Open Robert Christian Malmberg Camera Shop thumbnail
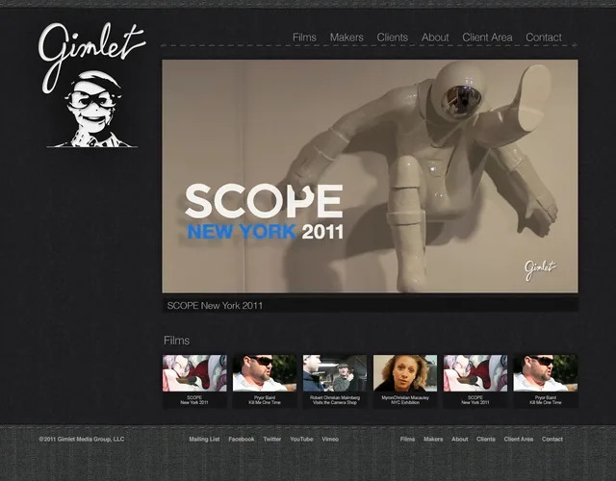 pyautogui.click(x=335, y=381)
